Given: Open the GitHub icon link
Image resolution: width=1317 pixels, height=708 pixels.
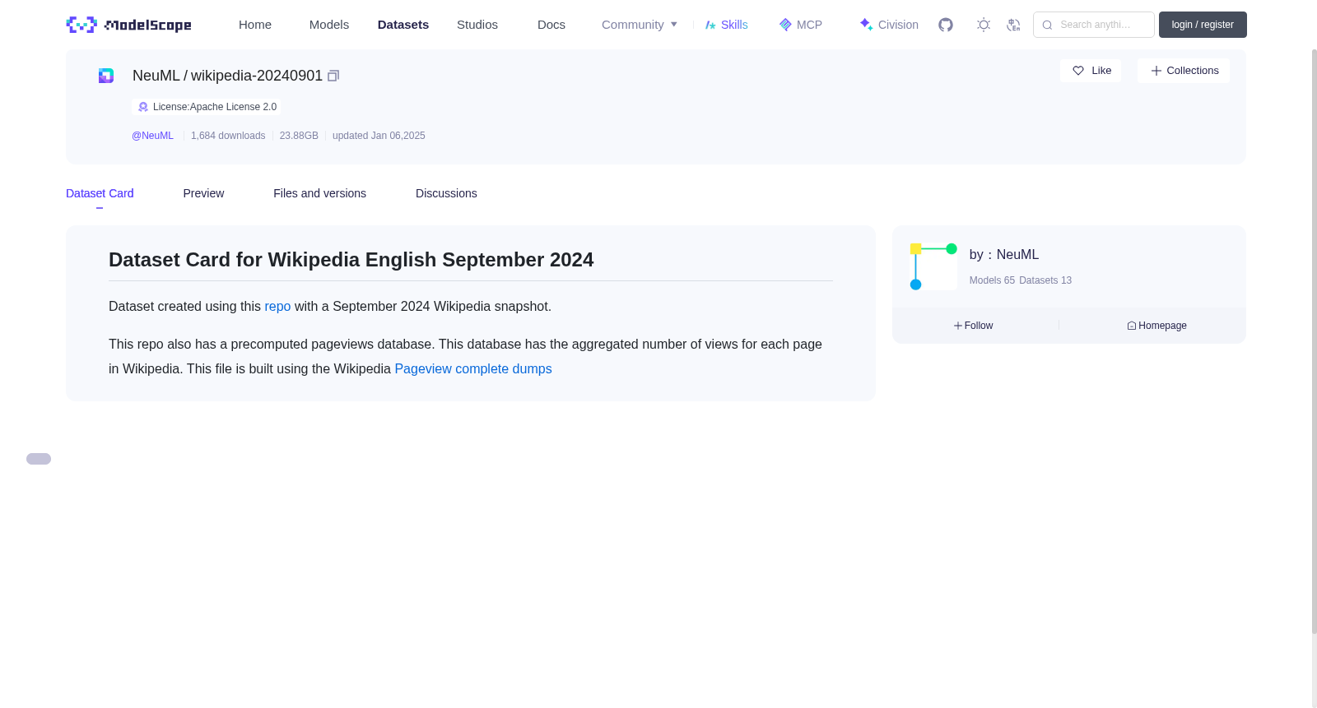Looking at the screenshot, I should pos(946,25).
